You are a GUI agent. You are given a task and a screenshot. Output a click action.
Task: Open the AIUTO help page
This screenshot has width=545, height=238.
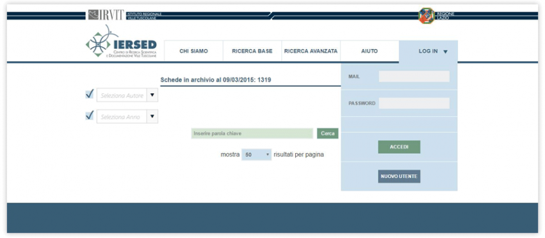coord(370,51)
